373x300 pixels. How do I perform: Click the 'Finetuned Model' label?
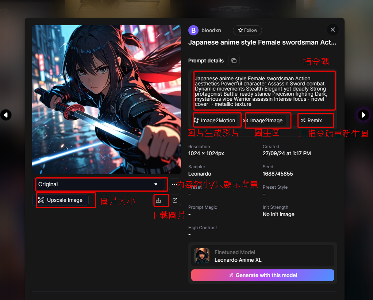[x=235, y=252]
